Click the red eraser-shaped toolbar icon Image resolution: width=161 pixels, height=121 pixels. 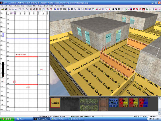point(100,9)
